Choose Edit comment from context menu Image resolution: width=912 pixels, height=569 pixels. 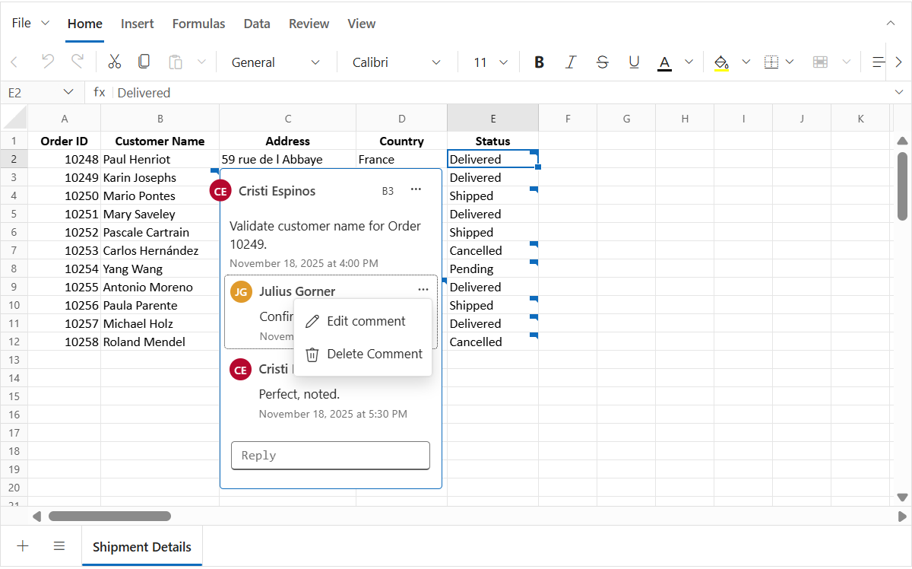pos(363,321)
